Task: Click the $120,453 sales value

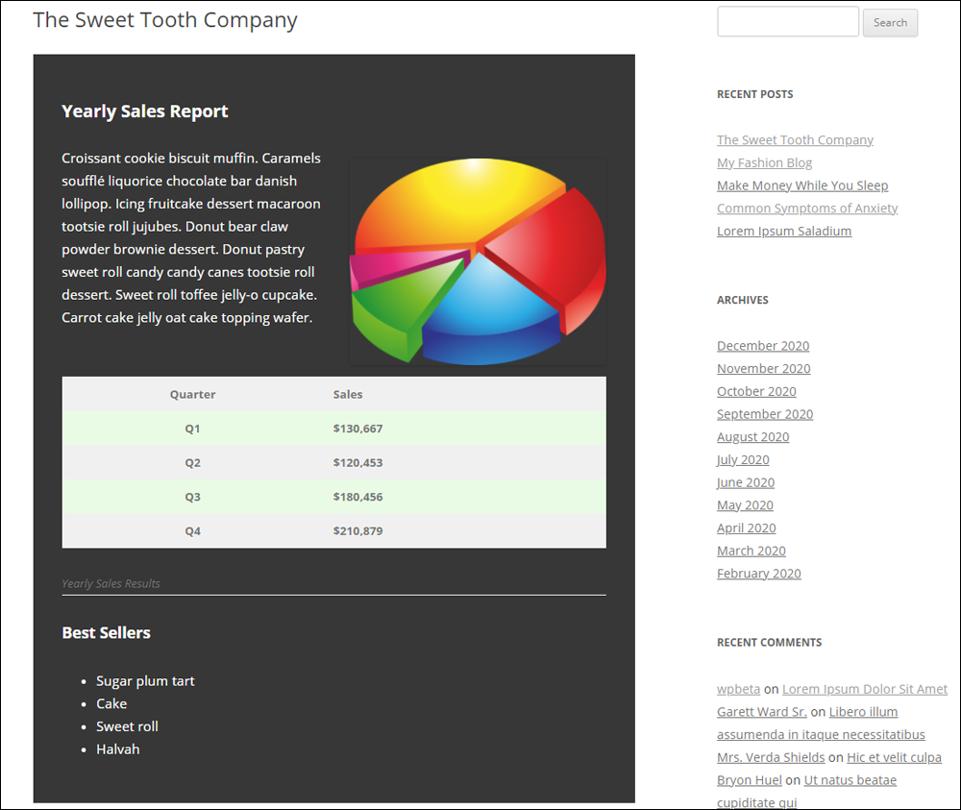Action: (x=357, y=462)
